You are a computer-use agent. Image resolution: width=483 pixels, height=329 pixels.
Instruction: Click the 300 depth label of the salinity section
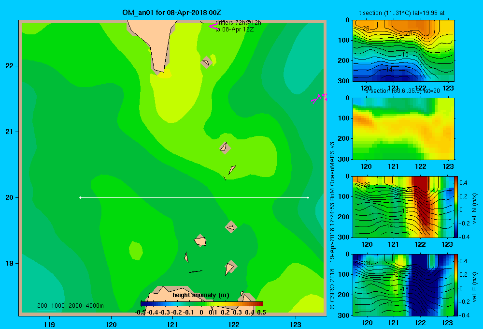coord(343,159)
